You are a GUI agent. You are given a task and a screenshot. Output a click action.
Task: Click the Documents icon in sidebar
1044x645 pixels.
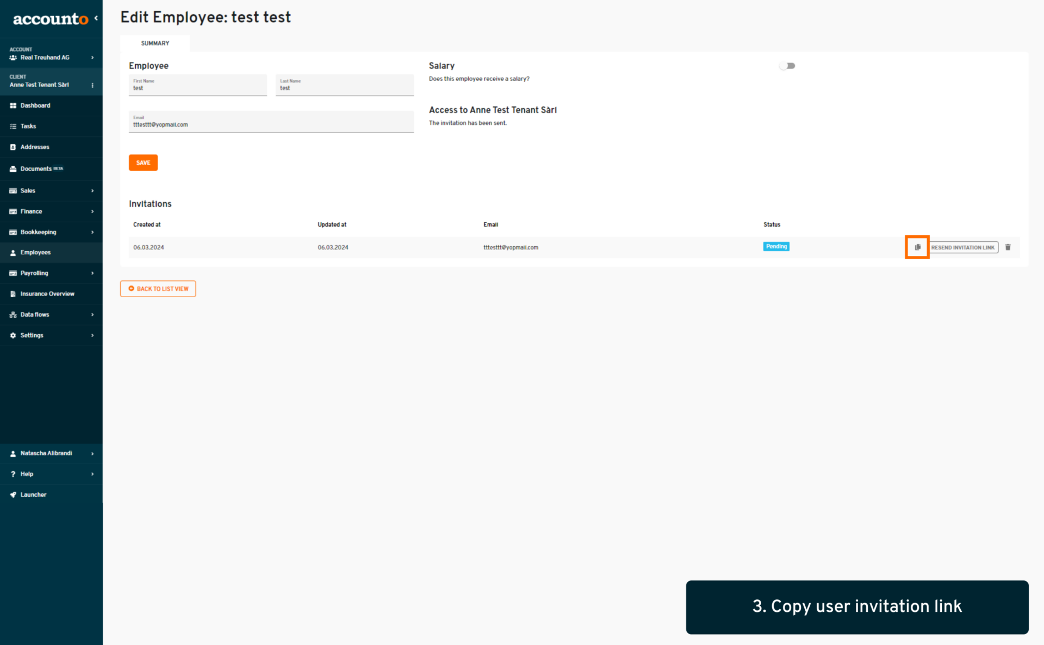click(13, 169)
